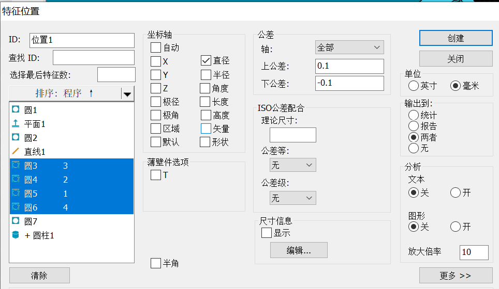Click the 圆3 highlighted circle icon
This screenshot has height=289, width=499.
pyautogui.click(x=15, y=166)
